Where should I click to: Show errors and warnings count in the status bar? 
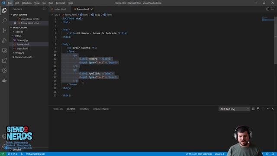(x=13, y=154)
